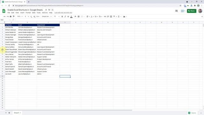
Task: Insert a chart
Action: coord(111,17)
